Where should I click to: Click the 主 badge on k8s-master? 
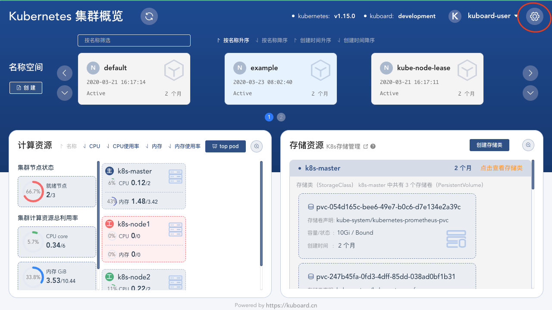click(x=110, y=171)
